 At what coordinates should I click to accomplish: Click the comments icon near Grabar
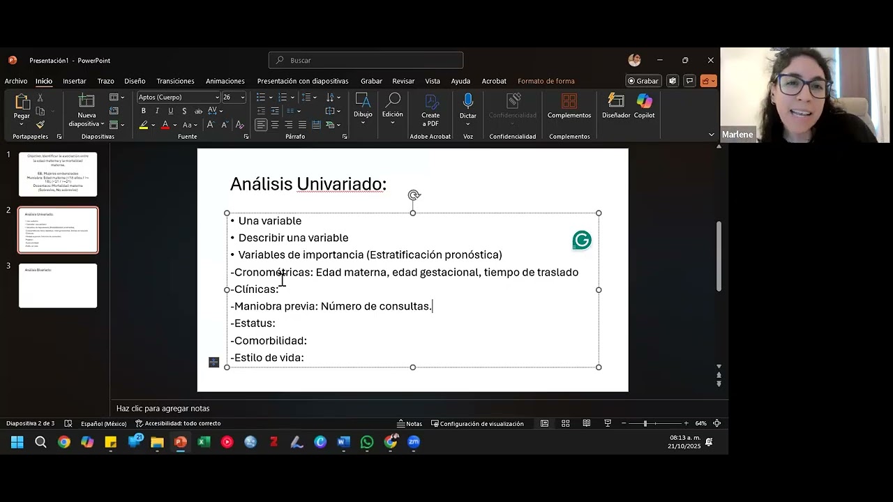pos(688,81)
